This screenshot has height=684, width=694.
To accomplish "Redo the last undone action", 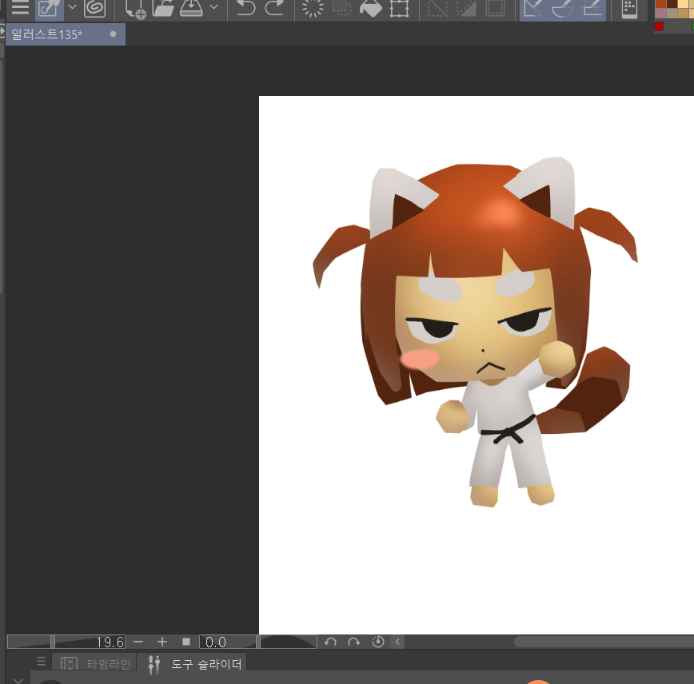I will 274,8.
